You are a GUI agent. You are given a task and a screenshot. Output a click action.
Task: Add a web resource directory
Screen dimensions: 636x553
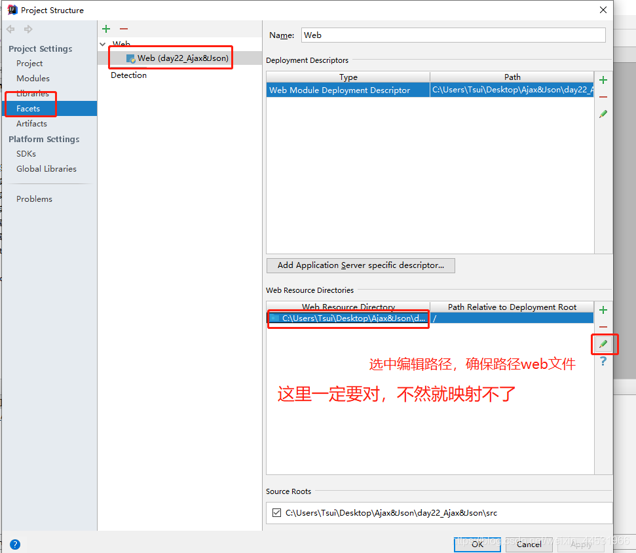(603, 310)
